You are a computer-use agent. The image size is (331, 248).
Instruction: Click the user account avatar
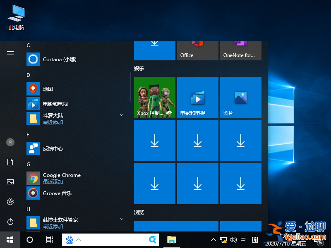[10, 142]
